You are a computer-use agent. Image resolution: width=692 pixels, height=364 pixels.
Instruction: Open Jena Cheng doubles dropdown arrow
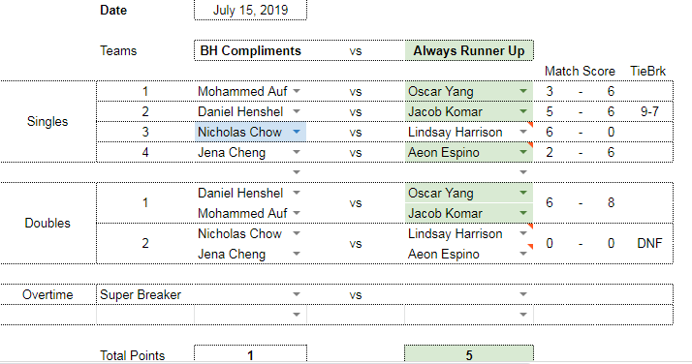point(297,254)
